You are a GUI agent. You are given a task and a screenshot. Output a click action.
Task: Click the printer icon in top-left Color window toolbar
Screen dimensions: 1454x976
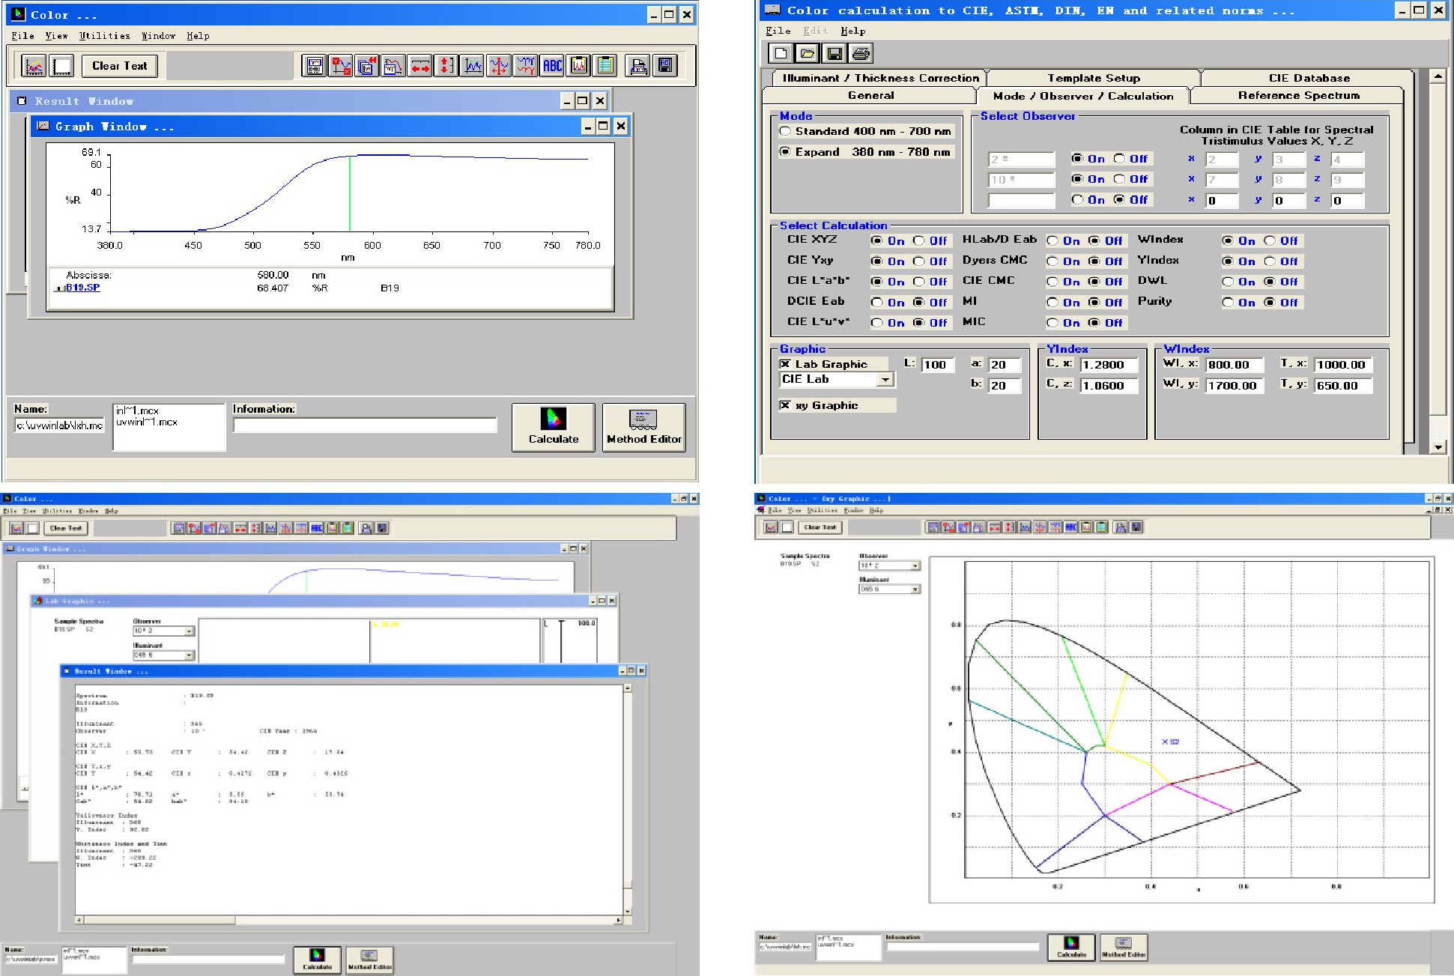[638, 66]
